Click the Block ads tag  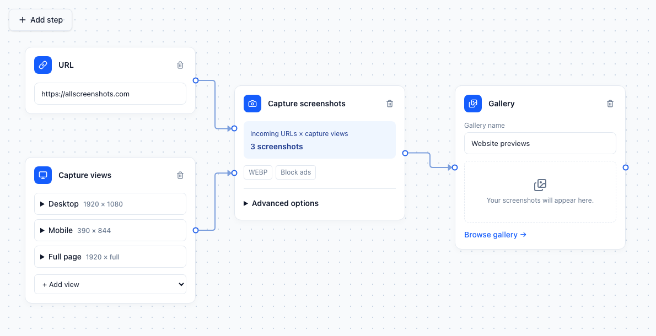point(296,172)
